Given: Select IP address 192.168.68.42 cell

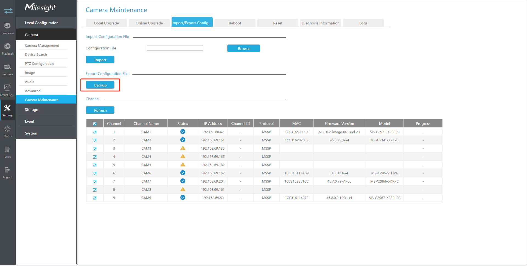Looking at the screenshot, I should [213, 132].
